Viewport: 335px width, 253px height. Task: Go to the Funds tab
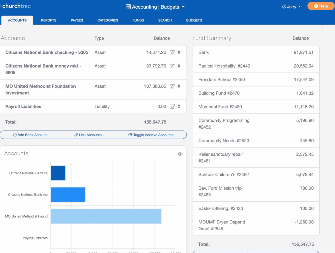point(138,20)
